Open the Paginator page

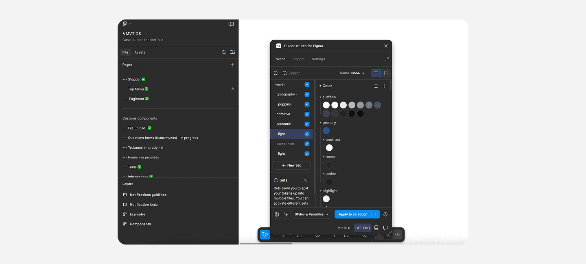pyautogui.click(x=136, y=99)
